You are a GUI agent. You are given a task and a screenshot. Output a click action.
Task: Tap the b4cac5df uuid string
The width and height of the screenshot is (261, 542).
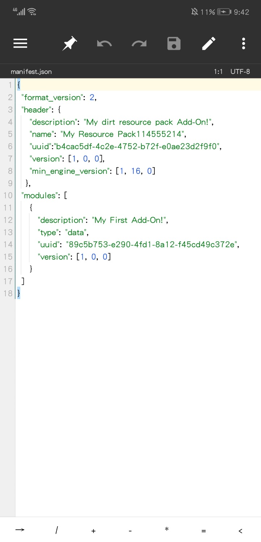[136, 147]
